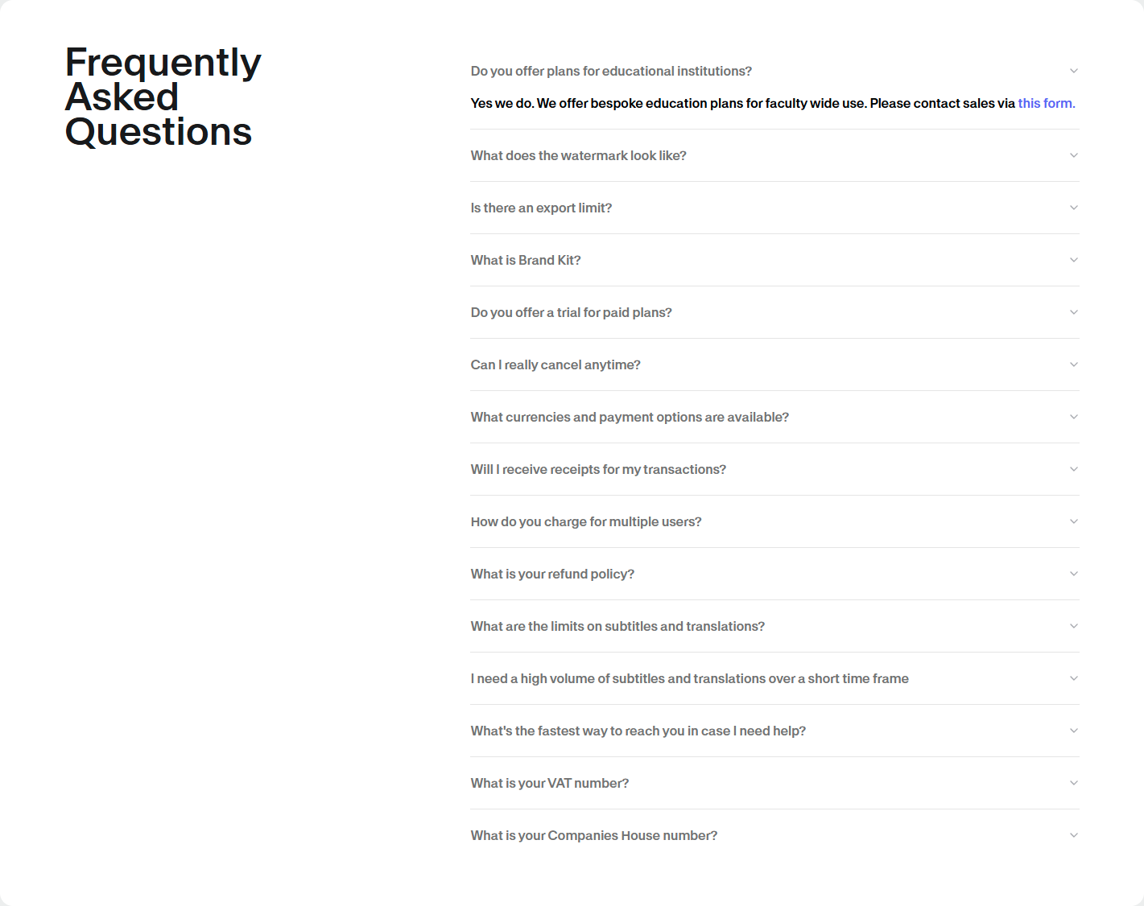Click the 'Frequently Asked Questions' heading
The width and height of the screenshot is (1144, 906).
click(x=161, y=97)
